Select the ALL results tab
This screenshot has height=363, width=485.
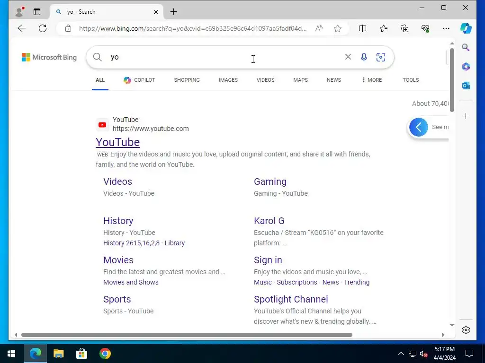(x=100, y=80)
